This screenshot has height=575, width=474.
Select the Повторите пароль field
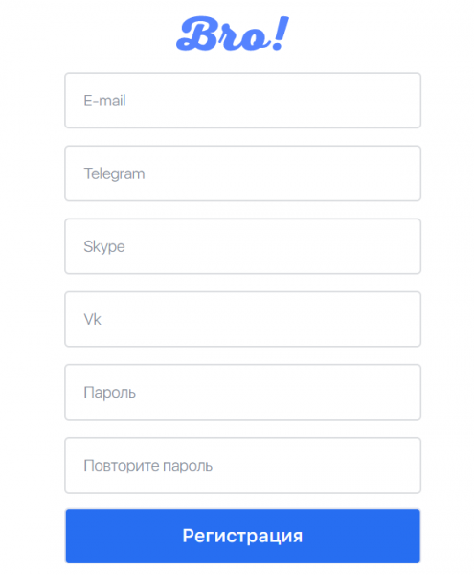click(242, 465)
